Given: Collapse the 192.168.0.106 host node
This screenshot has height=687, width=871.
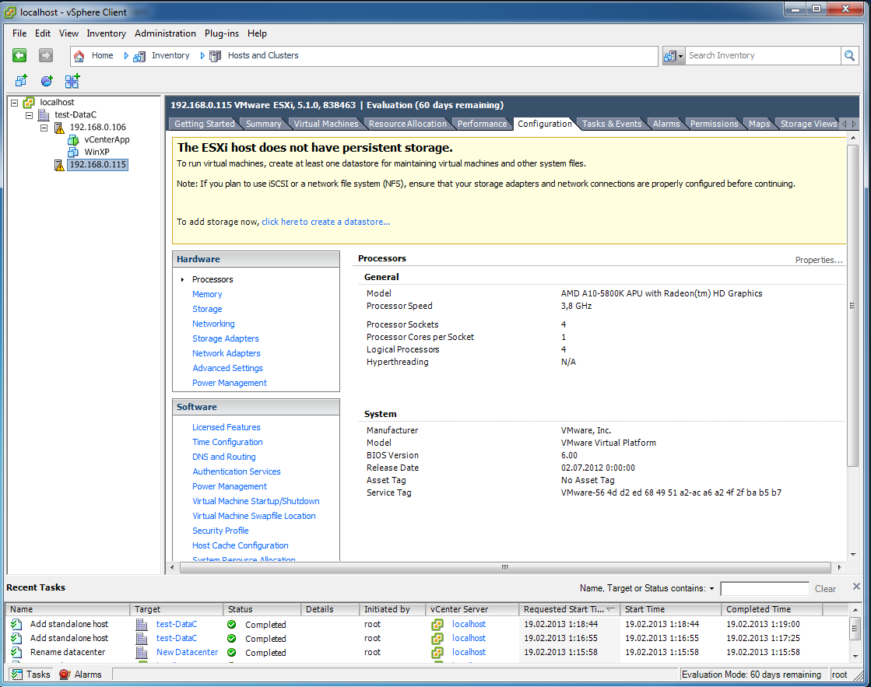Looking at the screenshot, I should (x=44, y=128).
